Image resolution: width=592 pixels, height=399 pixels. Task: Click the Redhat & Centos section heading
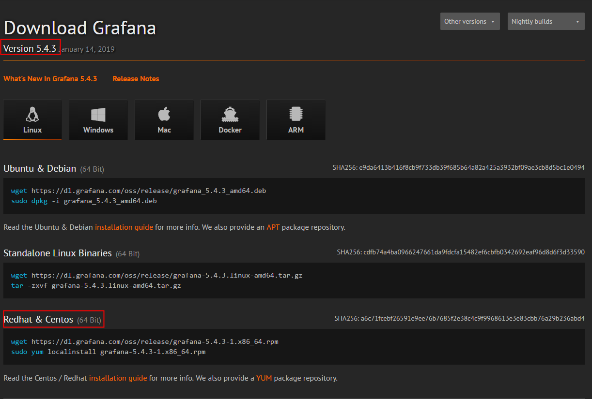click(38, 320)
